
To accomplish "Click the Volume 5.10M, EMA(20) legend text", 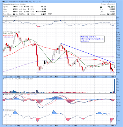I will coord(18,79).
